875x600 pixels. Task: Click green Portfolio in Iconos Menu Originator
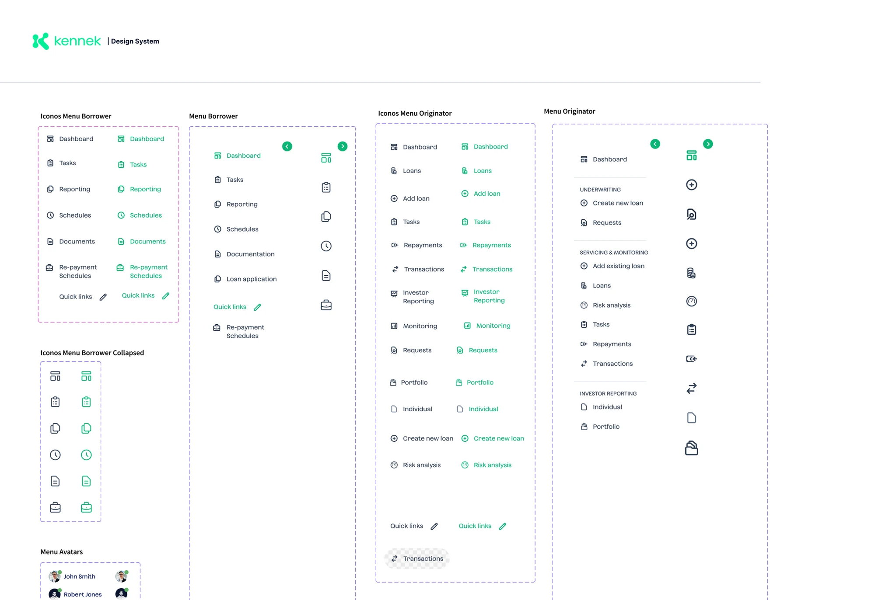point(475,382)
